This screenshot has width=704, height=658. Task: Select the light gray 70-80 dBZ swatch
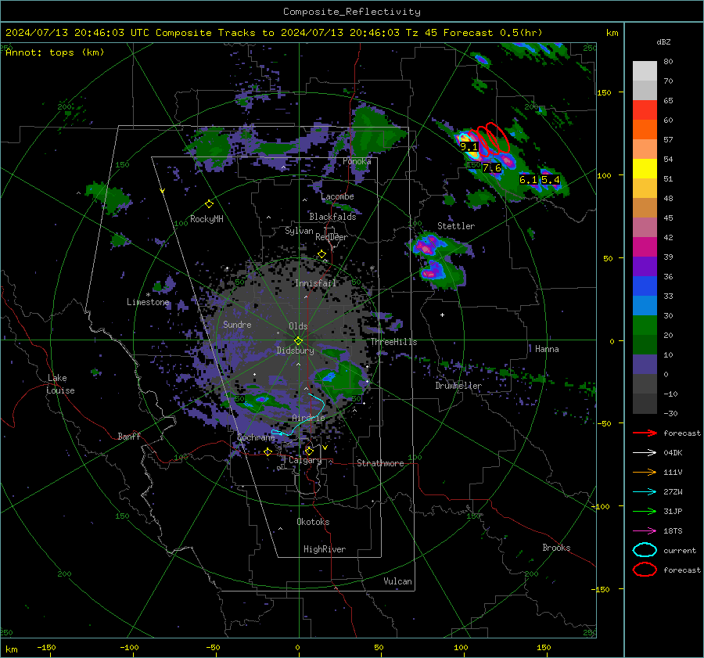[x=645, y=71]
